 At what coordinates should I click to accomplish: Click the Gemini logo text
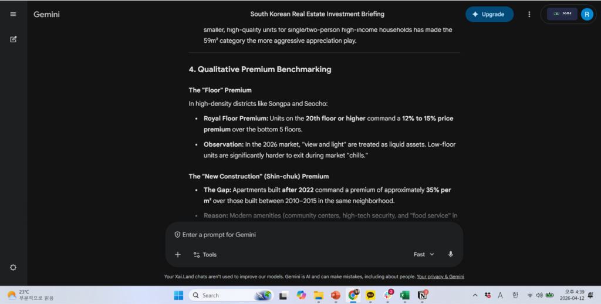[x=46, y=14]
